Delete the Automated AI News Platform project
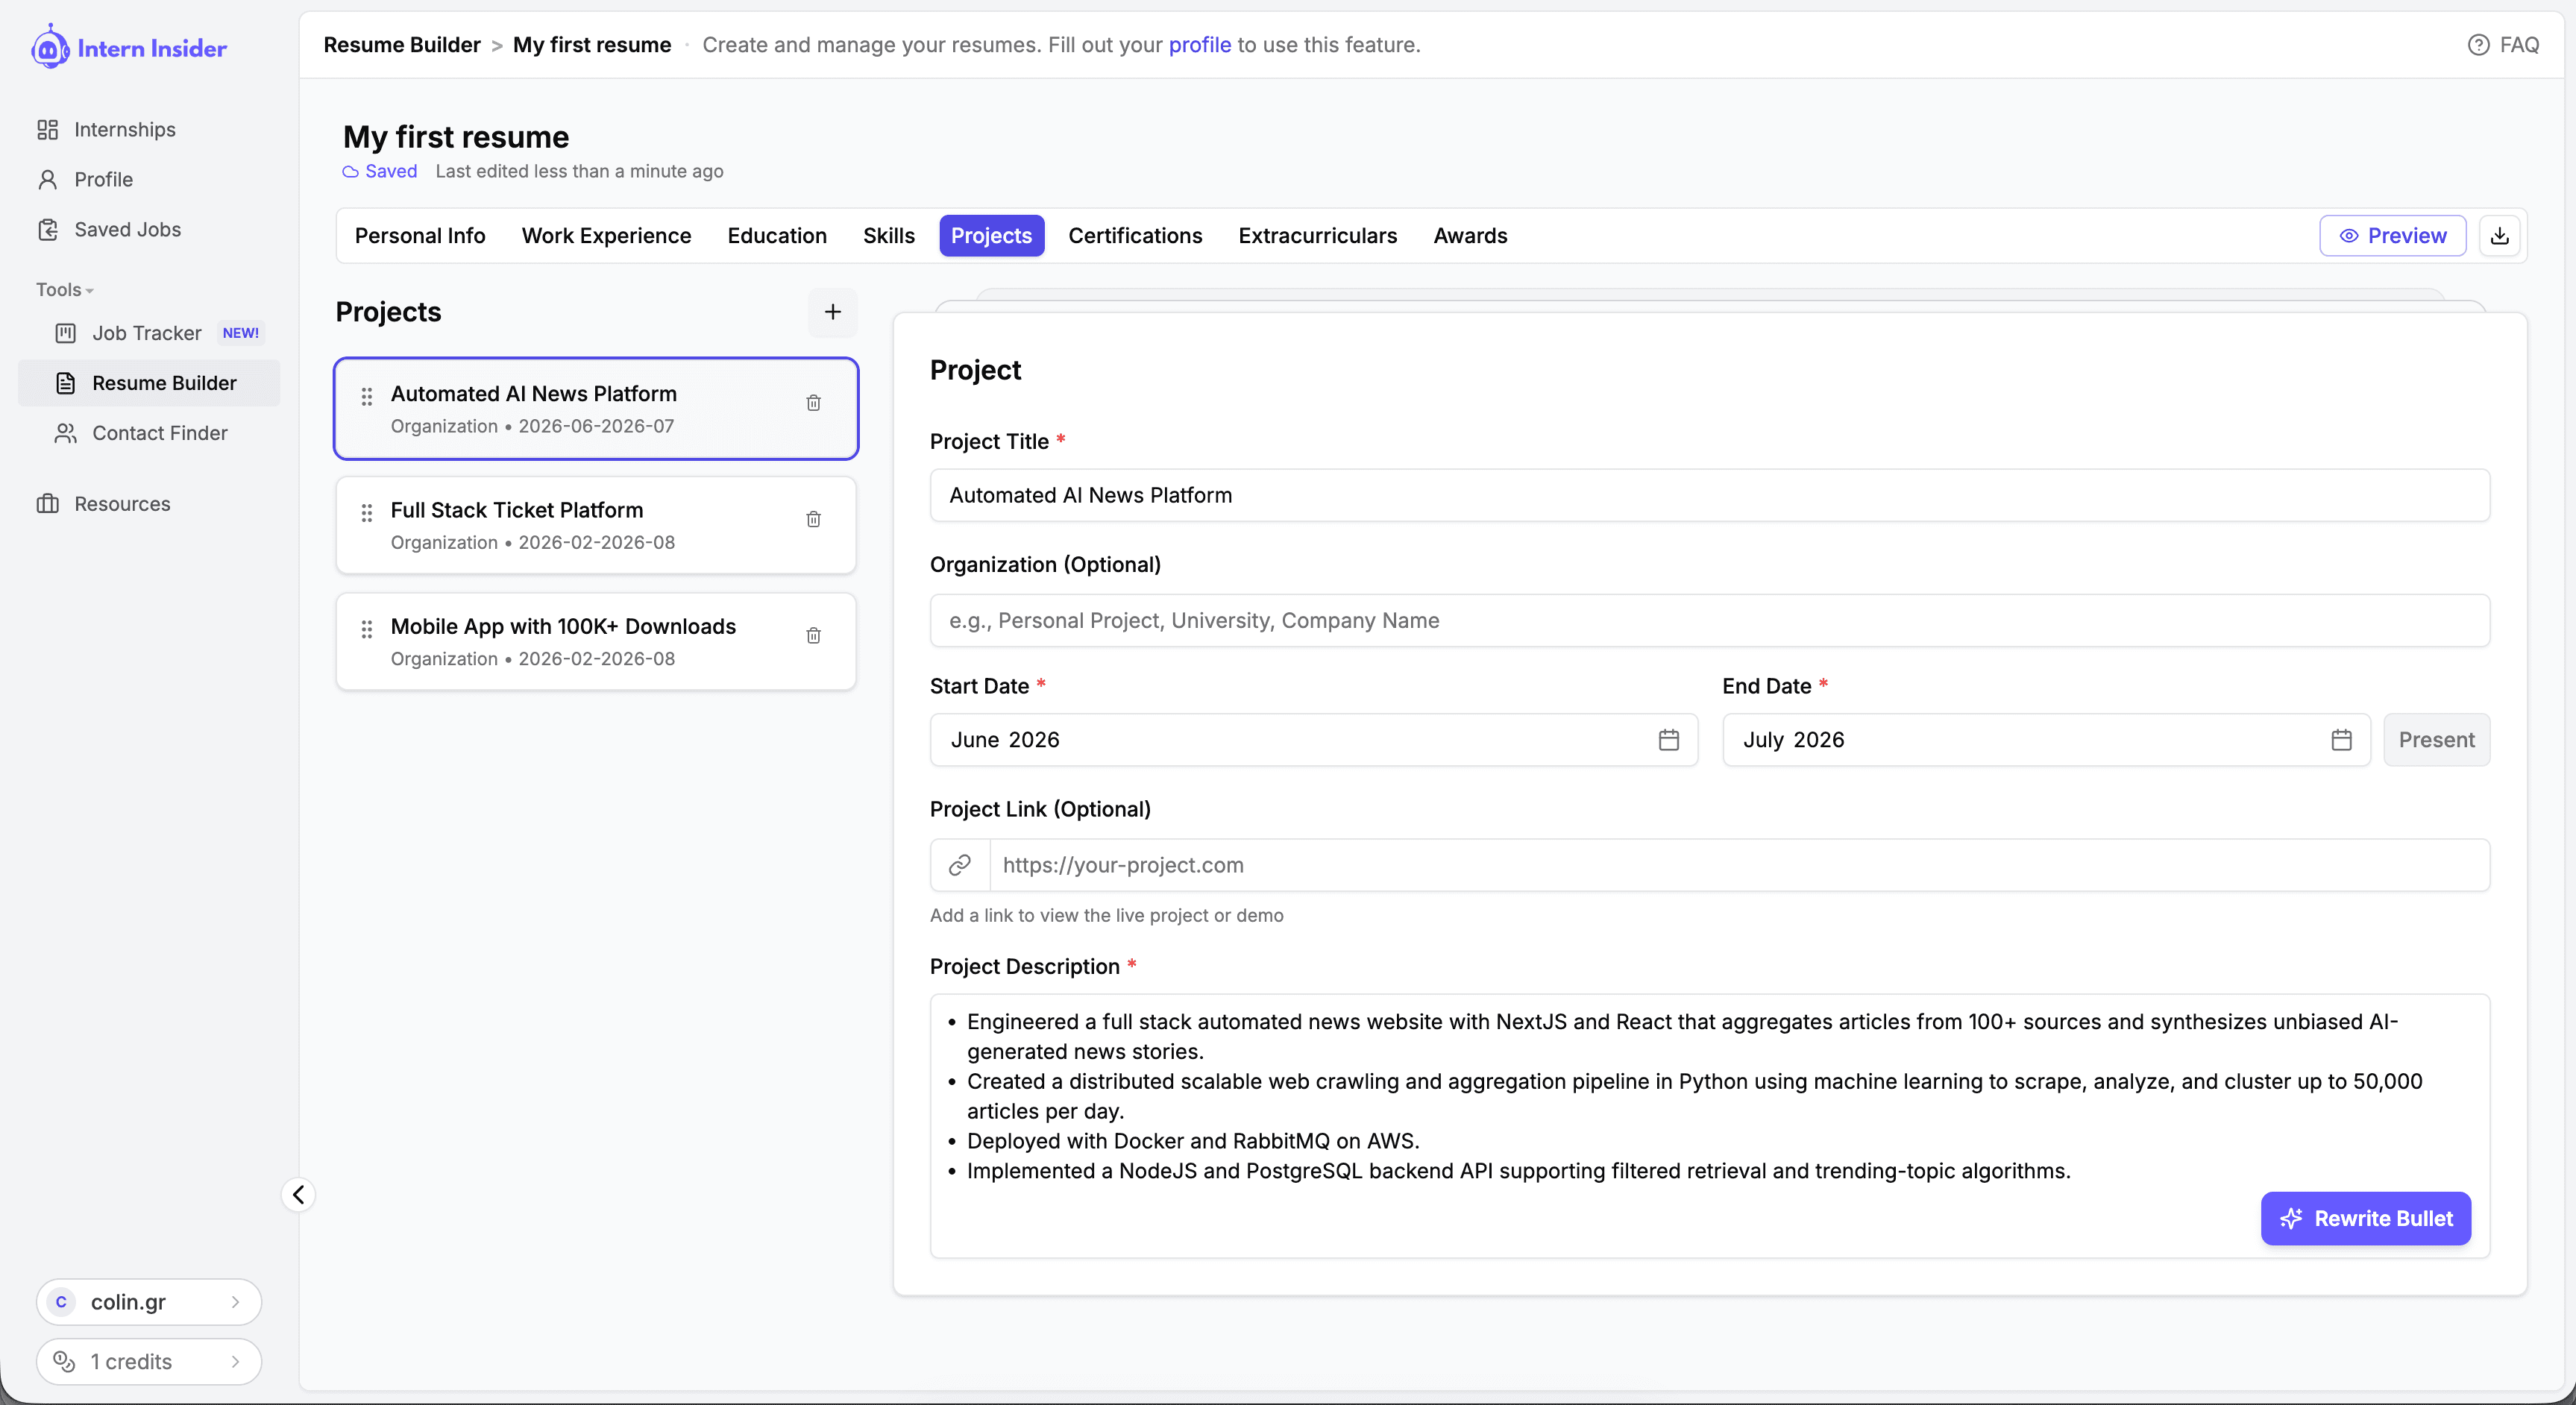Viewport: 2576px width, 1405px height. 813,403
